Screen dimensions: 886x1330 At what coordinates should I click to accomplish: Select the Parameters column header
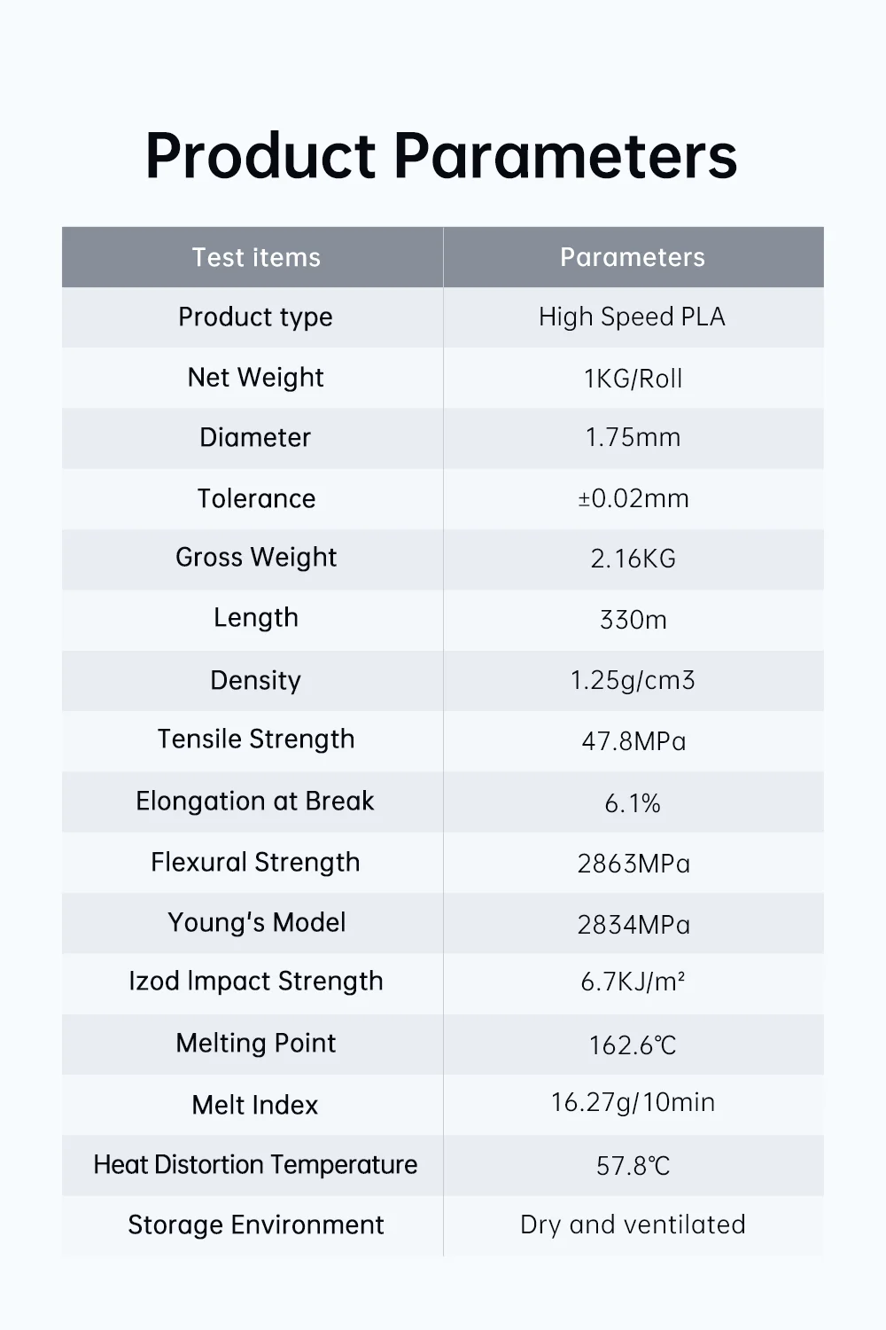[633, 257]
